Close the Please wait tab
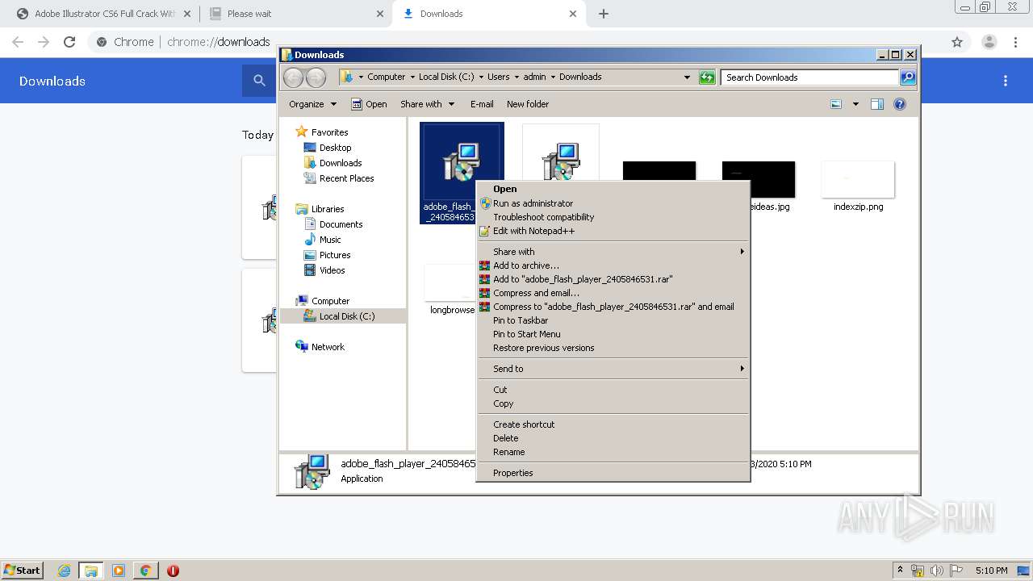The width and height of the screenshot is (1033, 581). click(x=380, y=14)
